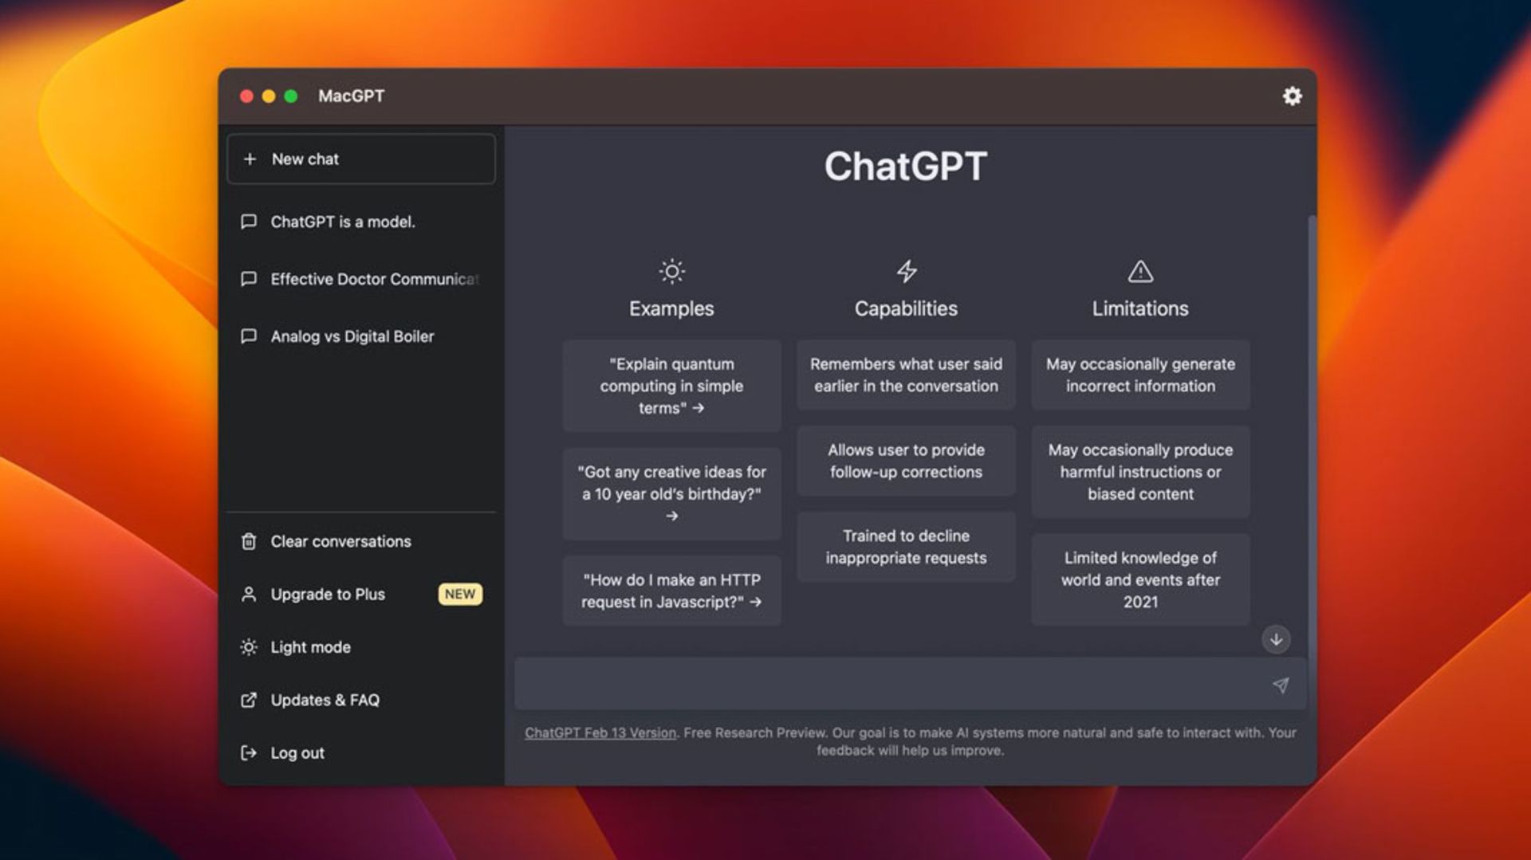Screen dimensions: 1531x860
Task: Click the trash icon for Clear conversations
Action: coord(249,541)
